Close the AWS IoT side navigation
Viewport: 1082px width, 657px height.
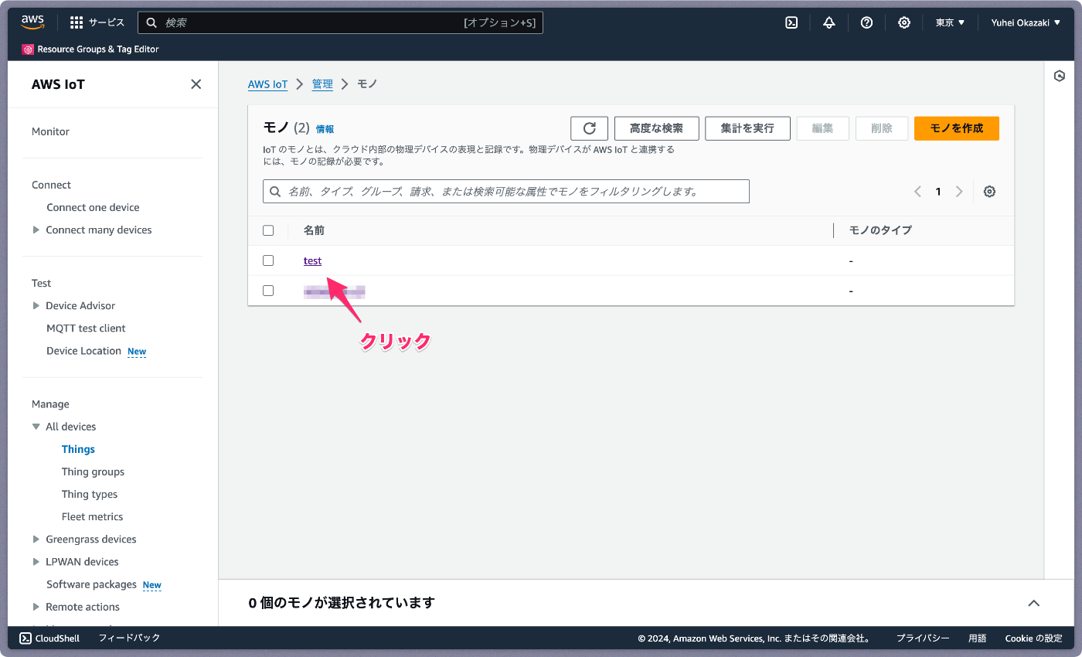pyautogui.click(x=196, y=84)
